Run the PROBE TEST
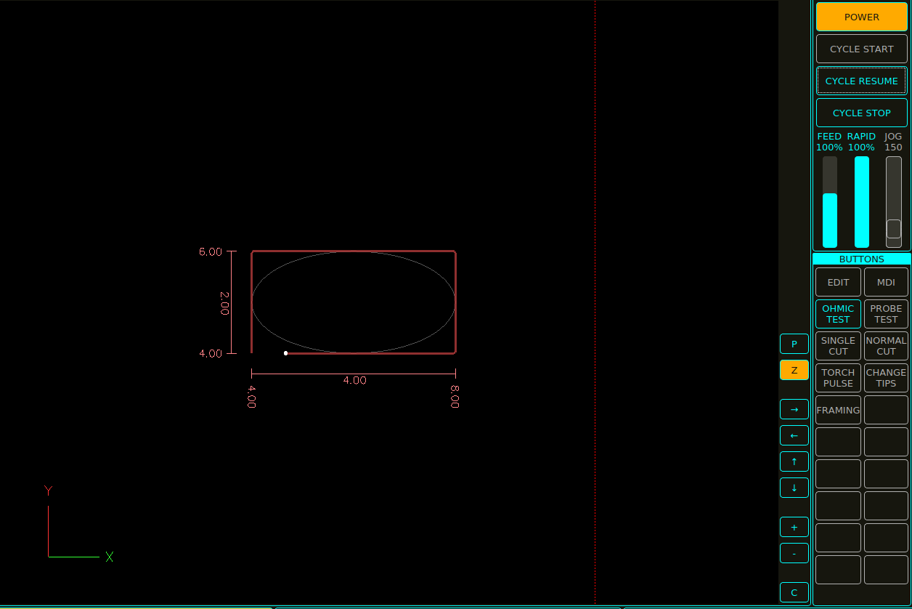This screenshot has height=609, width=912. [x=886, y=314]
